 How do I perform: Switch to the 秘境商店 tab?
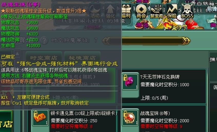(x=82, y=58)
